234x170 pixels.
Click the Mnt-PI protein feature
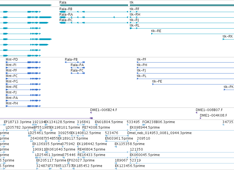pos(23,68)
